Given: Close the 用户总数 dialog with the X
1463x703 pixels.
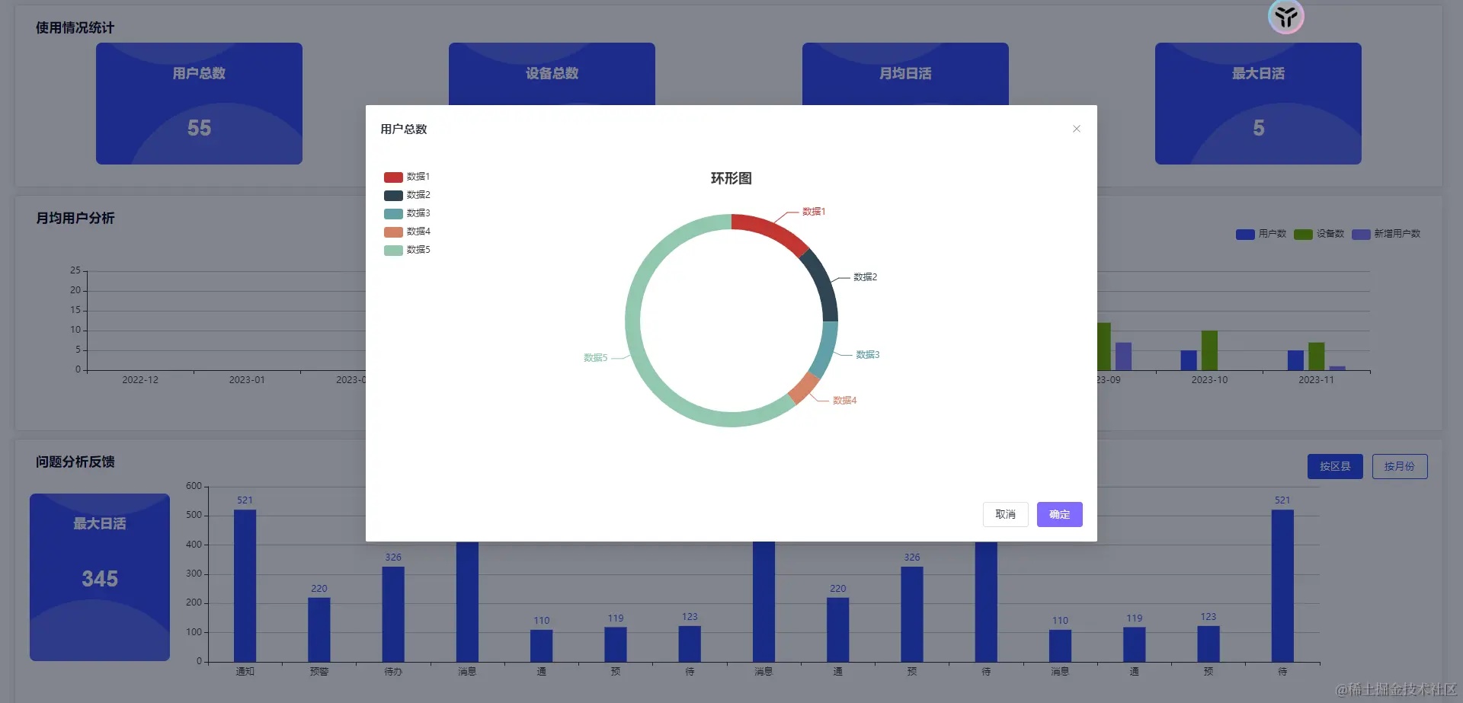Looking at the screenshot, I should tap(1077, 129).
